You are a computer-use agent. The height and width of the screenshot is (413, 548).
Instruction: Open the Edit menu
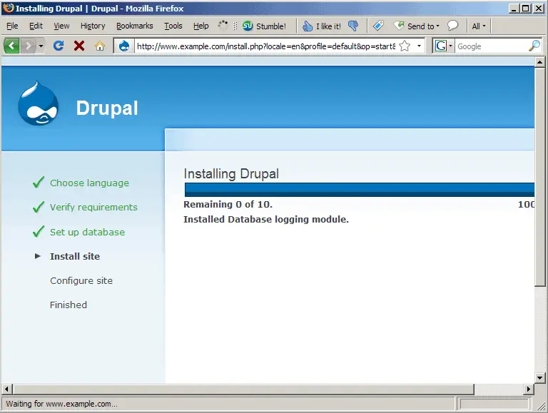(36, 26)
